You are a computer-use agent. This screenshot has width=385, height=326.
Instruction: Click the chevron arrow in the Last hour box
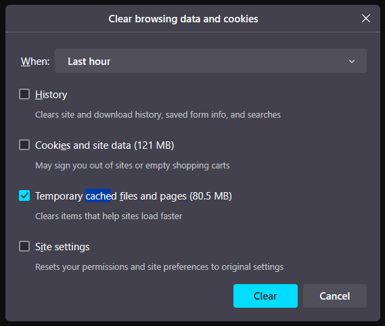[352, 62]
